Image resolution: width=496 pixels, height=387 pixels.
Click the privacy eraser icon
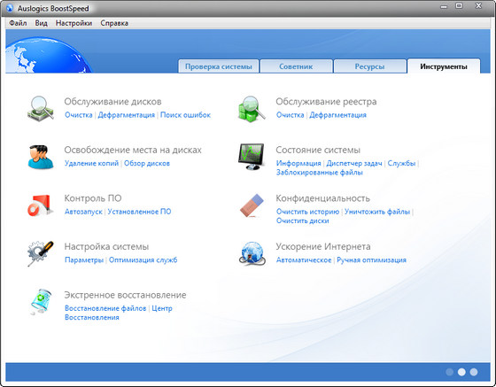tap(252, 205)
